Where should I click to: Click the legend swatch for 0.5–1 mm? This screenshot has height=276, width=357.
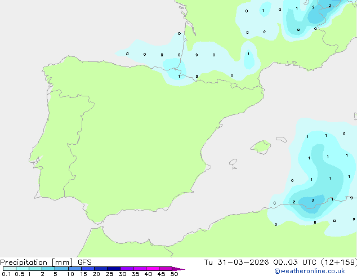click(x=23, y=269)
